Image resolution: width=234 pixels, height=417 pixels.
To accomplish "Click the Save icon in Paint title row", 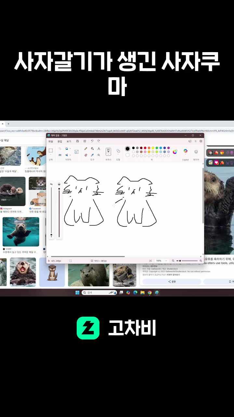I will click(x=77, y=141).
